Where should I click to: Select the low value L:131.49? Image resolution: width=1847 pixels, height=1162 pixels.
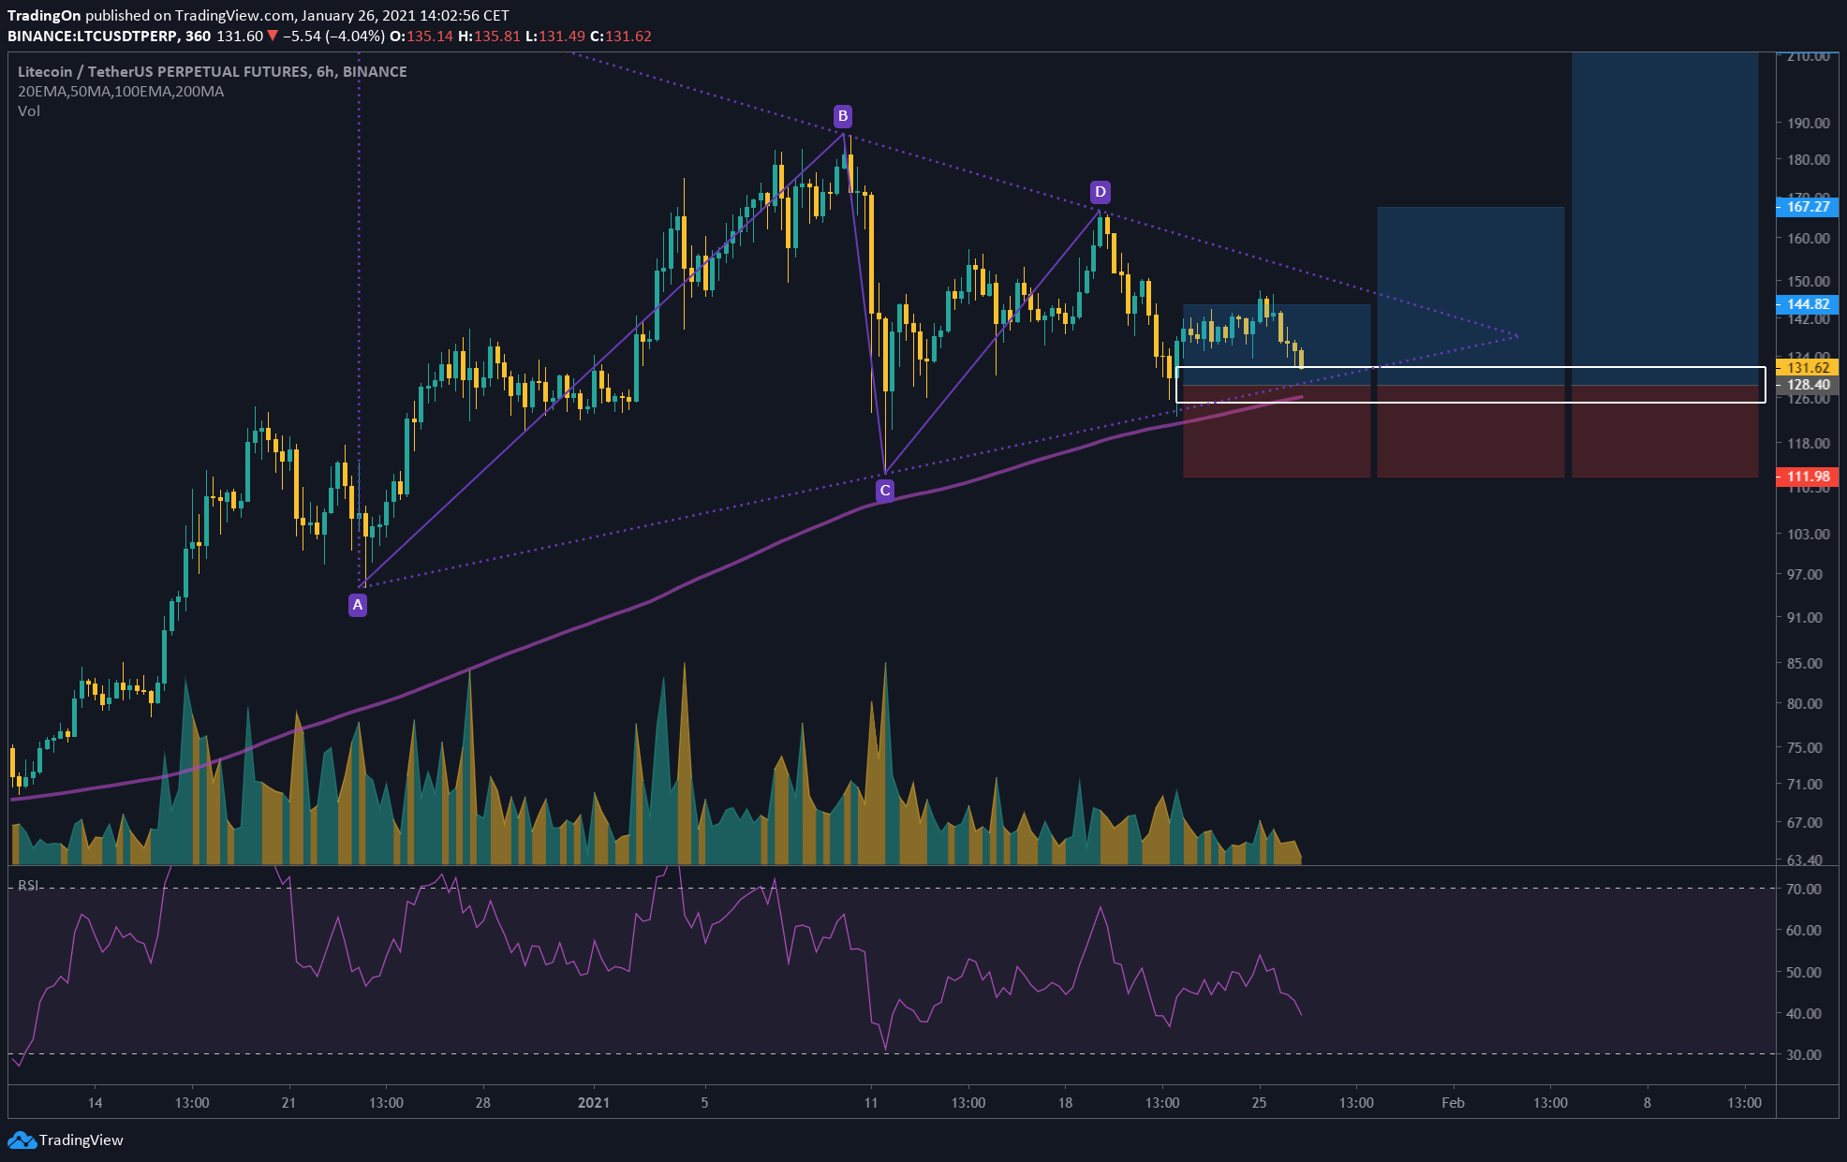[555, 36]
